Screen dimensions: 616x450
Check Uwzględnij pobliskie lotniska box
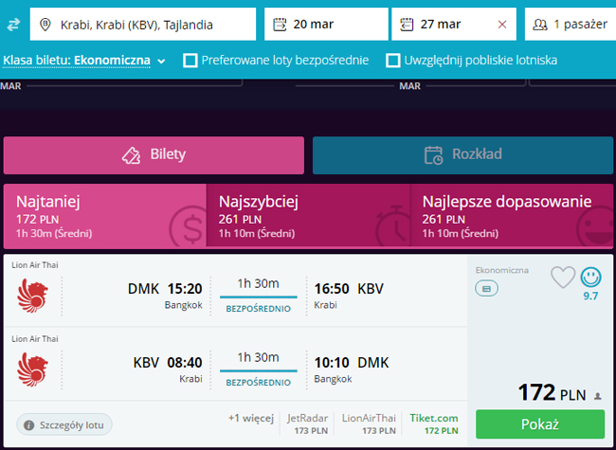click(x=393, y=61)
